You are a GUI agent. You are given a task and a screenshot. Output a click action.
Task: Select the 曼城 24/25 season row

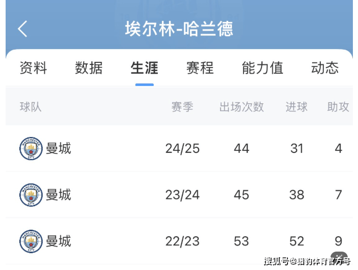179,148
